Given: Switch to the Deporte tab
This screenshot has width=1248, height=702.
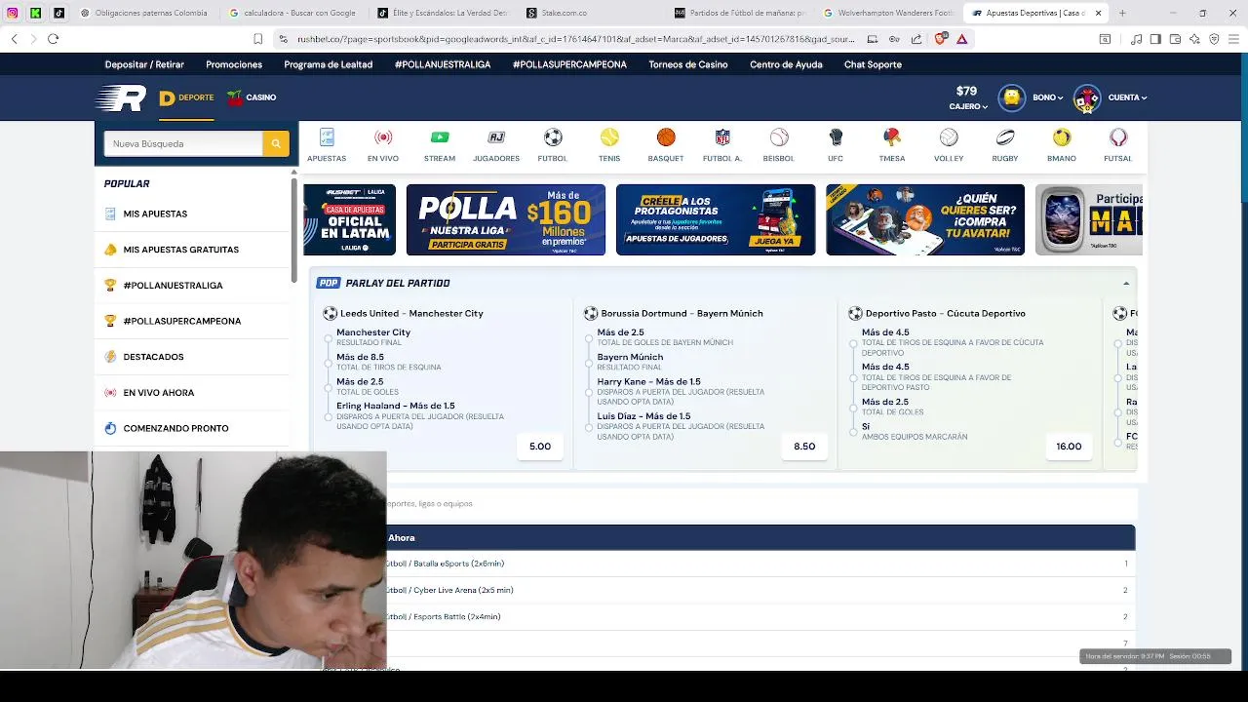Looking at the screenshot, I should tap(186, 97).
